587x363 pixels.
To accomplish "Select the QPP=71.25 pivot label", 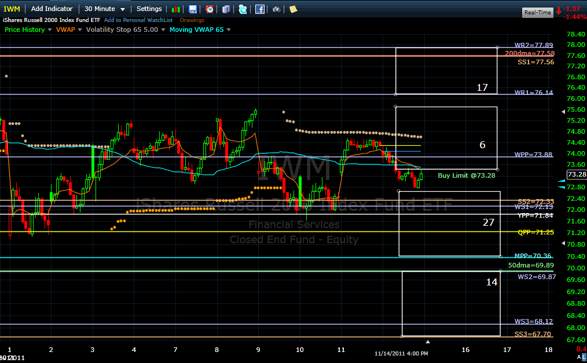I will [535, 232].
